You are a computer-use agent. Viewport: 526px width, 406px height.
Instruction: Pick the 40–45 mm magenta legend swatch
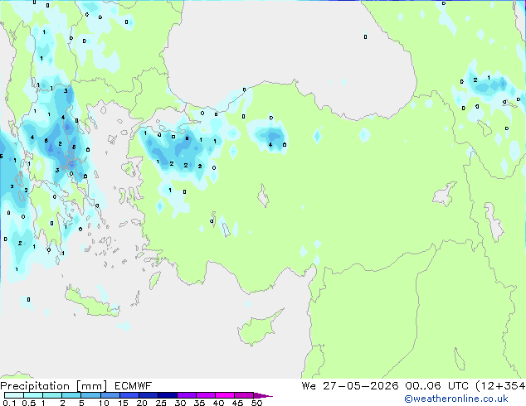pos(225,395)
